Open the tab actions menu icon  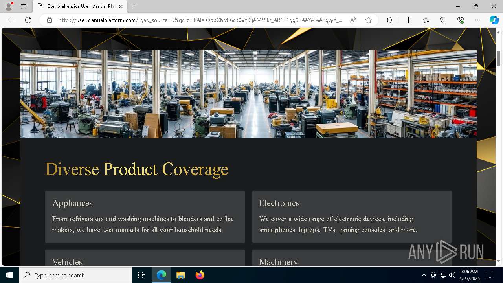(24, 6)
